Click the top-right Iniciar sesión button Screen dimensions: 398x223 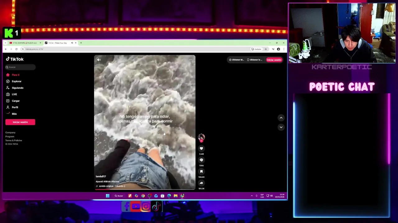pos(274,60)
